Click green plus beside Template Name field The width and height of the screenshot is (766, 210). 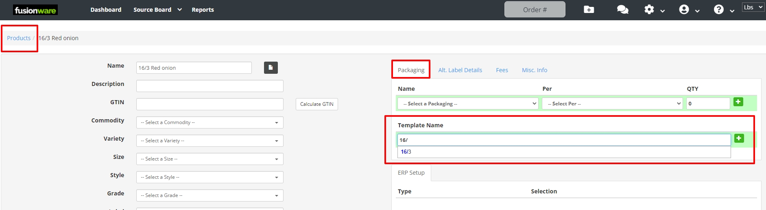click(739, 139)
